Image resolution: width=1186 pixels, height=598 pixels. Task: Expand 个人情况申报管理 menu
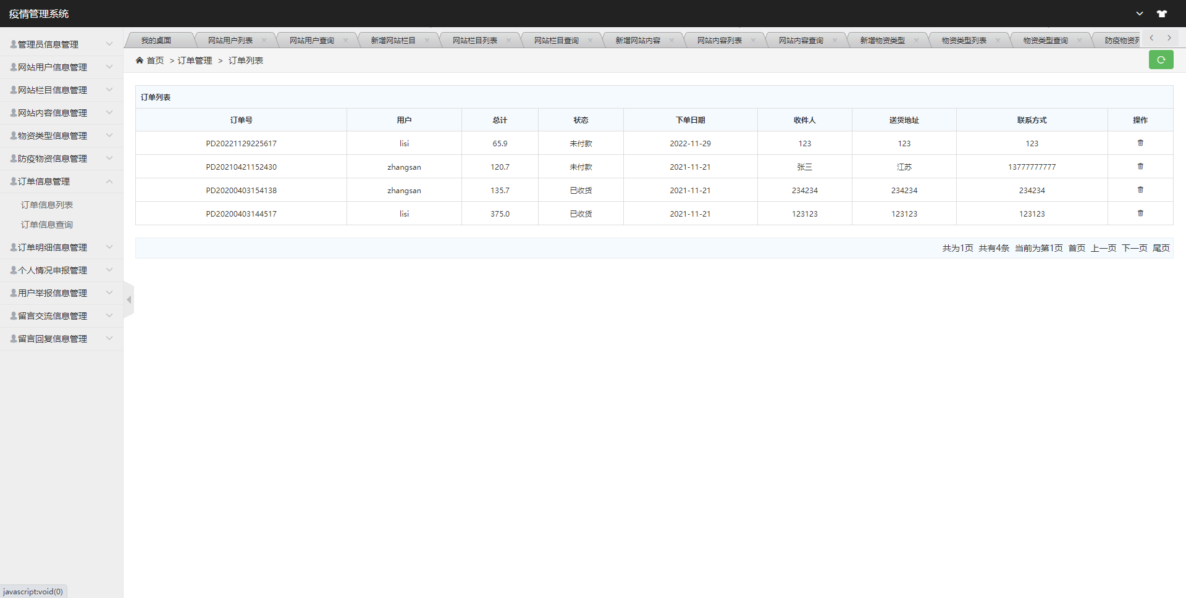[61, 270]
